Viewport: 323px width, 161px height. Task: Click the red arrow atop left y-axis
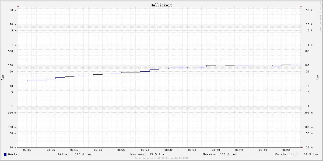point(18,6)
